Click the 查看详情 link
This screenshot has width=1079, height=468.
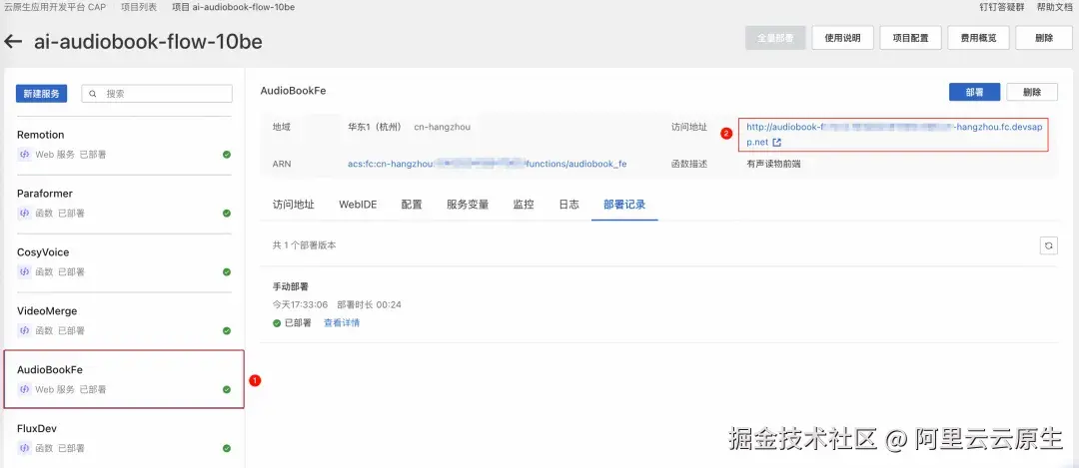342,323
